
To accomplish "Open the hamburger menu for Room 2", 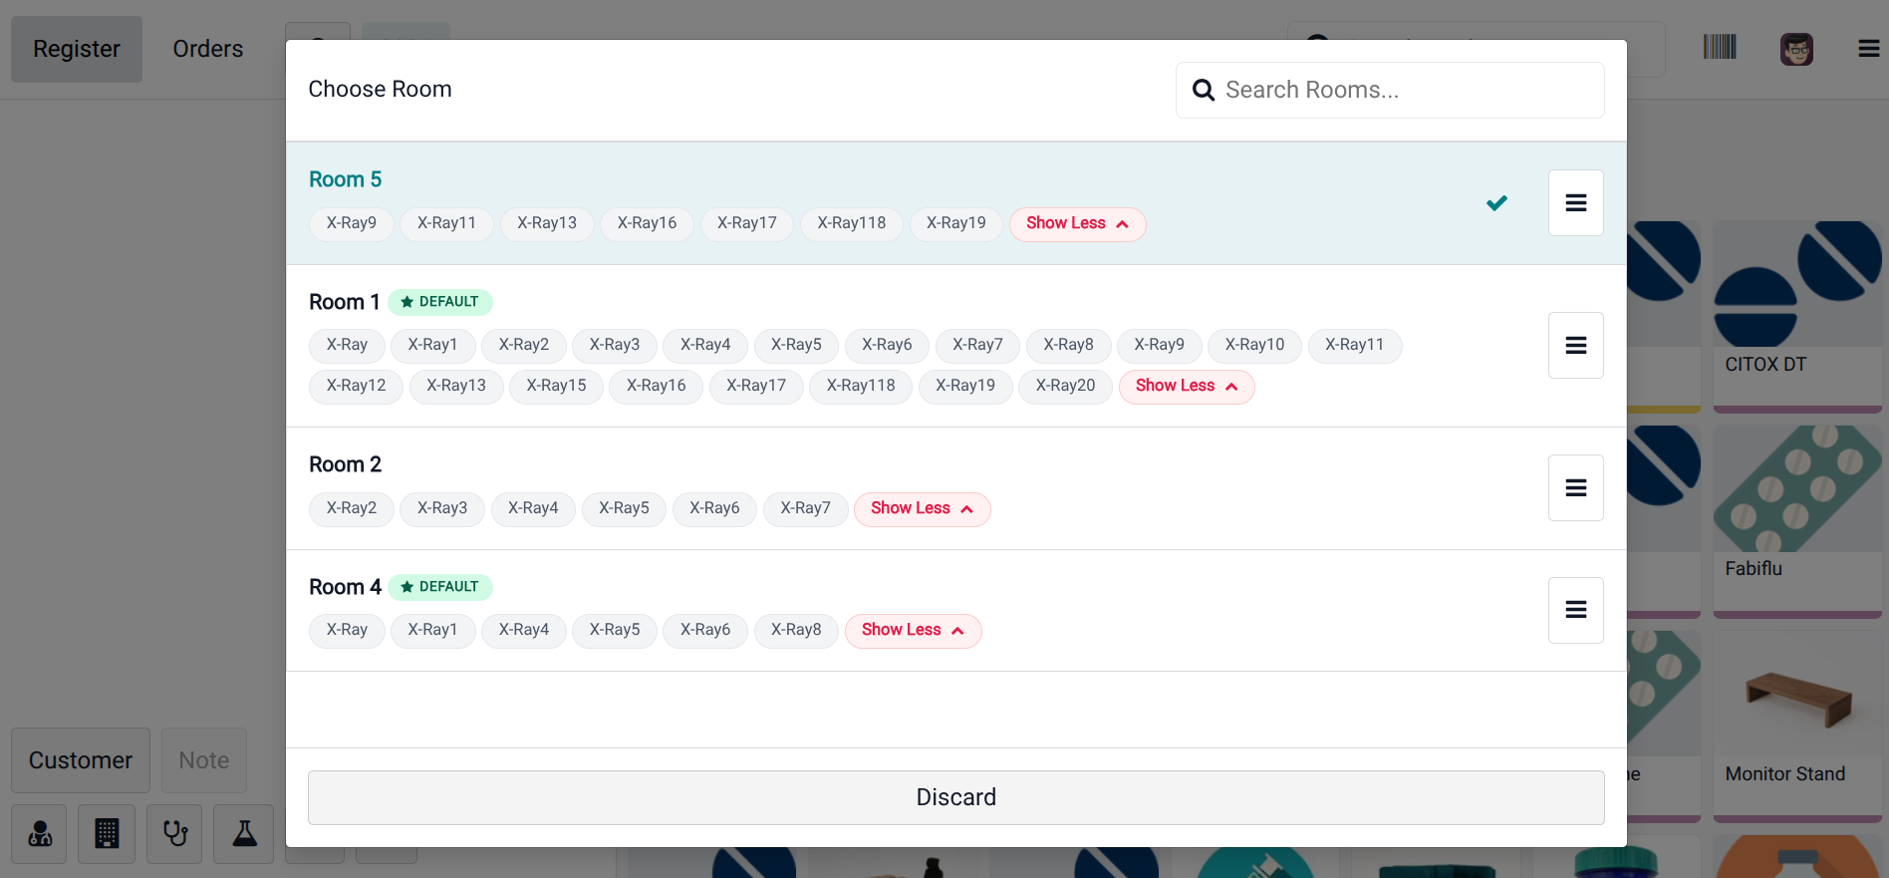I will [x=1575, y=488].
